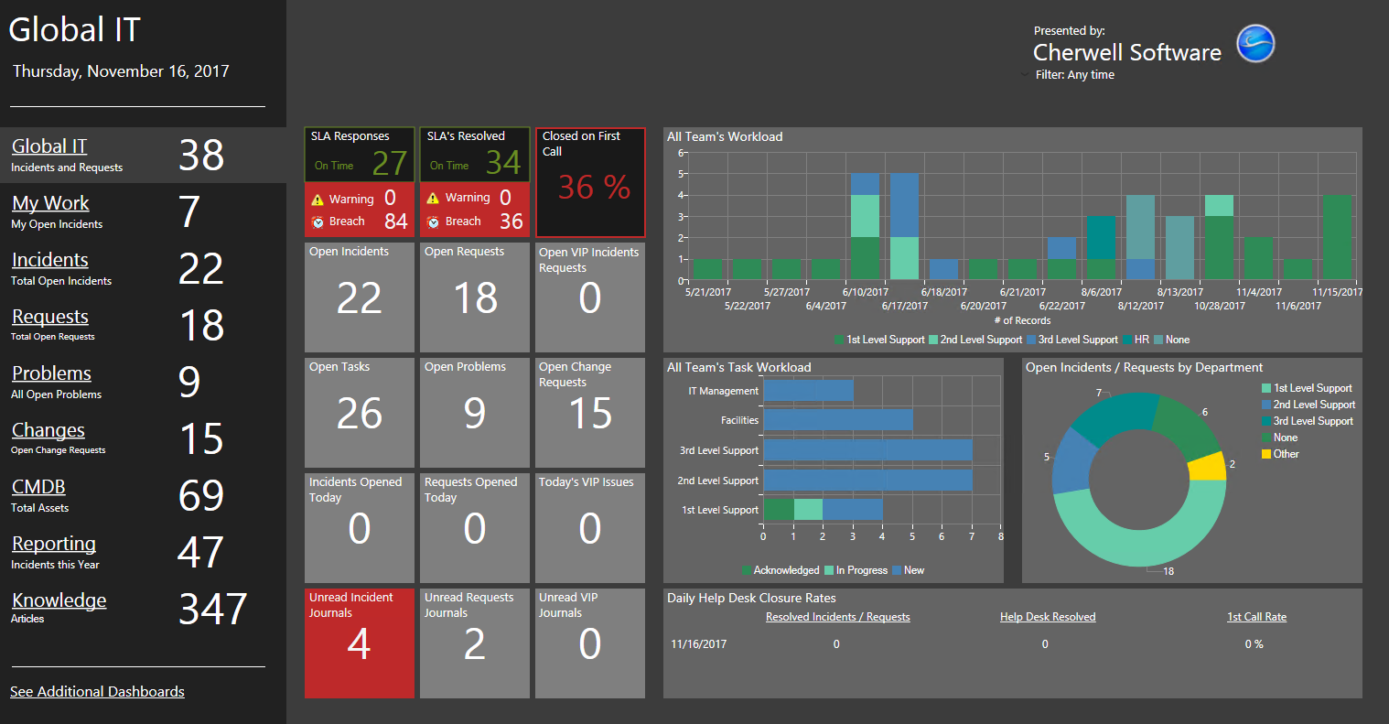This screenshot has width=1389, height=724.
Task: Open the red Unread Incident Journals tile
Action: 360,643
